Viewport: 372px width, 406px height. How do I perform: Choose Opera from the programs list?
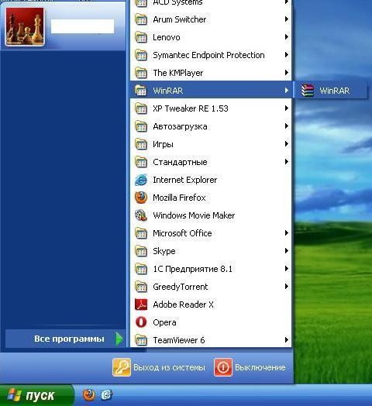click(x=211, y=322)
